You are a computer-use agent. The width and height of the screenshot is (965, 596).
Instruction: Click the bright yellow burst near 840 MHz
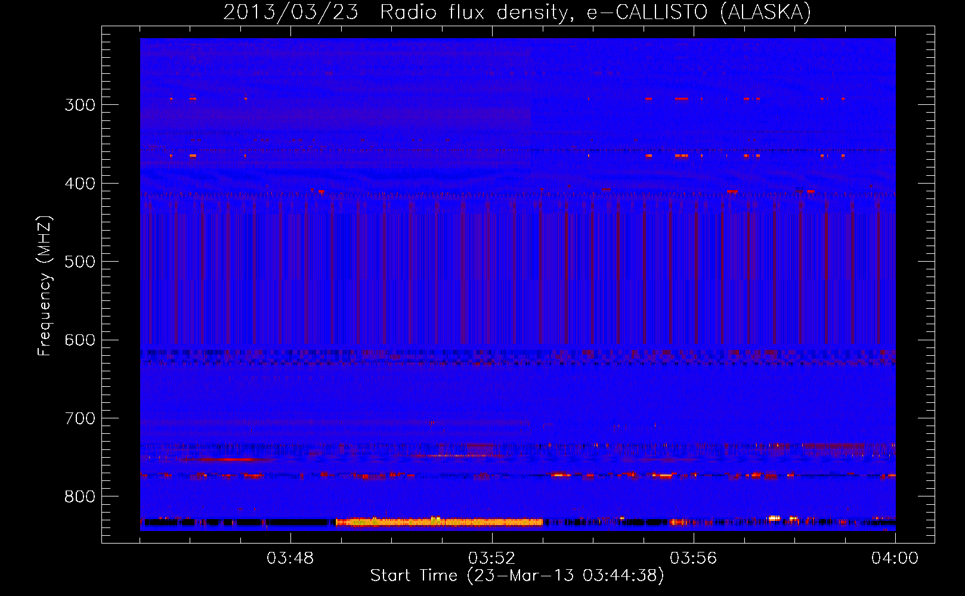pyautogui.click(x=439, y=522)
